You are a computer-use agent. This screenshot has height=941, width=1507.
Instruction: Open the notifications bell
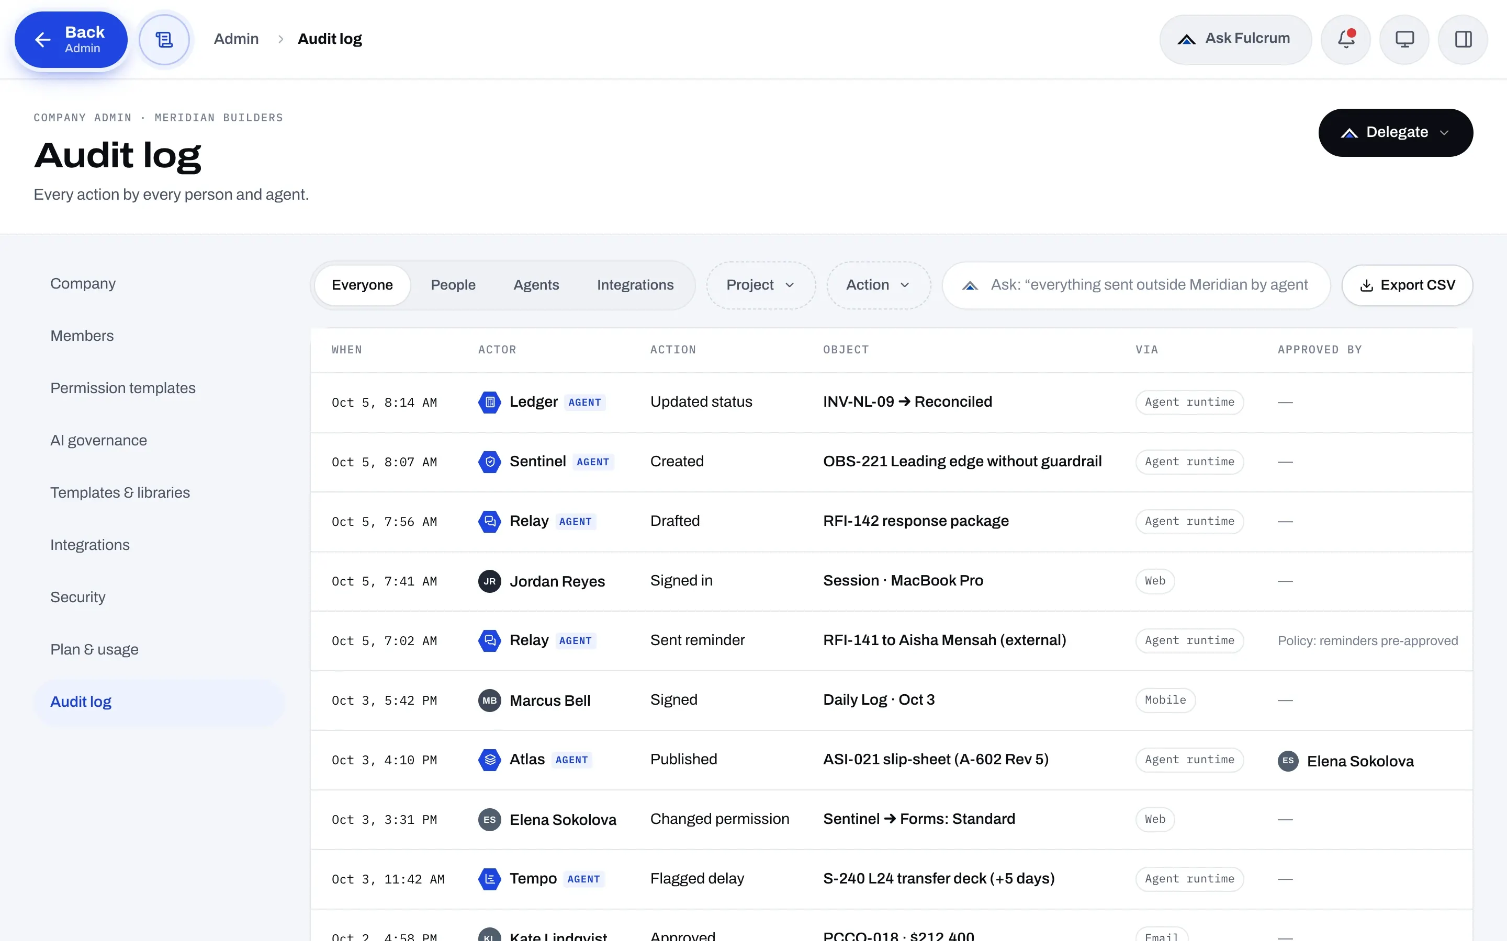[x=1345, y=39]
